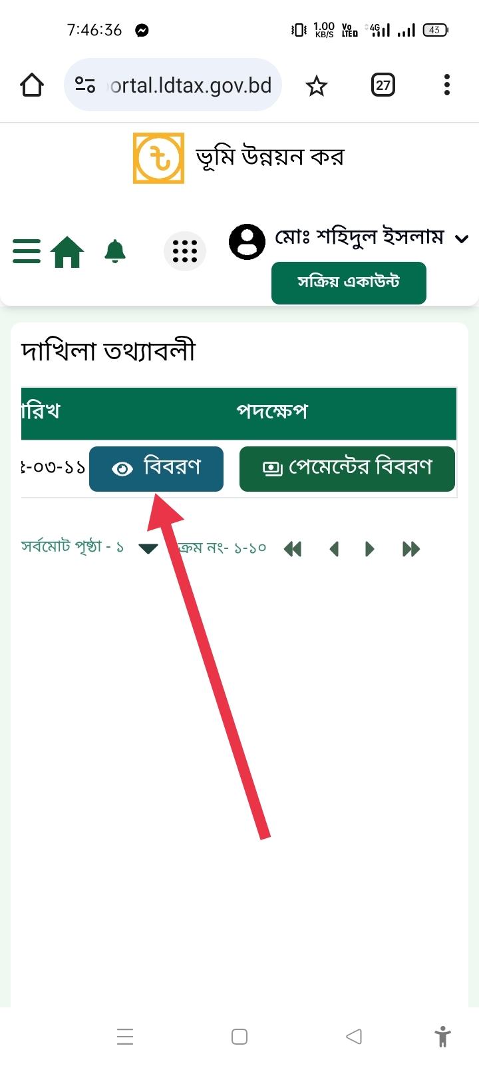Click the সক্রিয় একাউন্ট button
This screenshot has height=1066, width=479.
tap(349, 282)
